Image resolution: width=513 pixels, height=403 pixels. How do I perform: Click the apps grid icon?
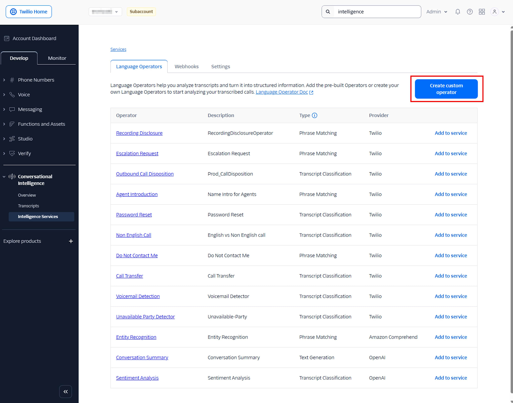482,12
